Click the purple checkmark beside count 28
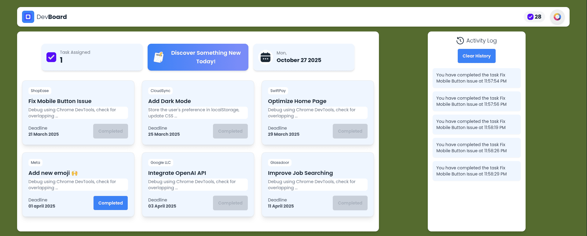This screenshot has width=587, height=236. click(530, 17)
